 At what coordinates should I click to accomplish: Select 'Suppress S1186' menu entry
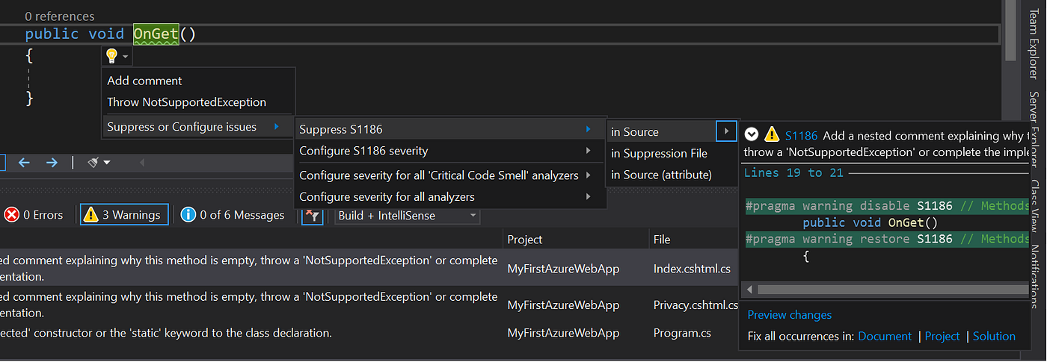point(449,130)
